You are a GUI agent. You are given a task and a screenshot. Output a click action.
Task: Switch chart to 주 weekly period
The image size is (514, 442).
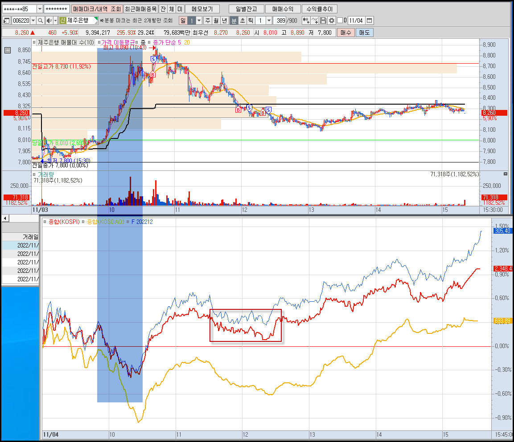click(x=208, y=20)
